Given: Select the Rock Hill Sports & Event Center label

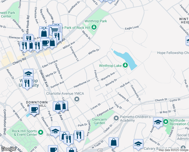Looking at the screenshot, I should click(24, 133).
